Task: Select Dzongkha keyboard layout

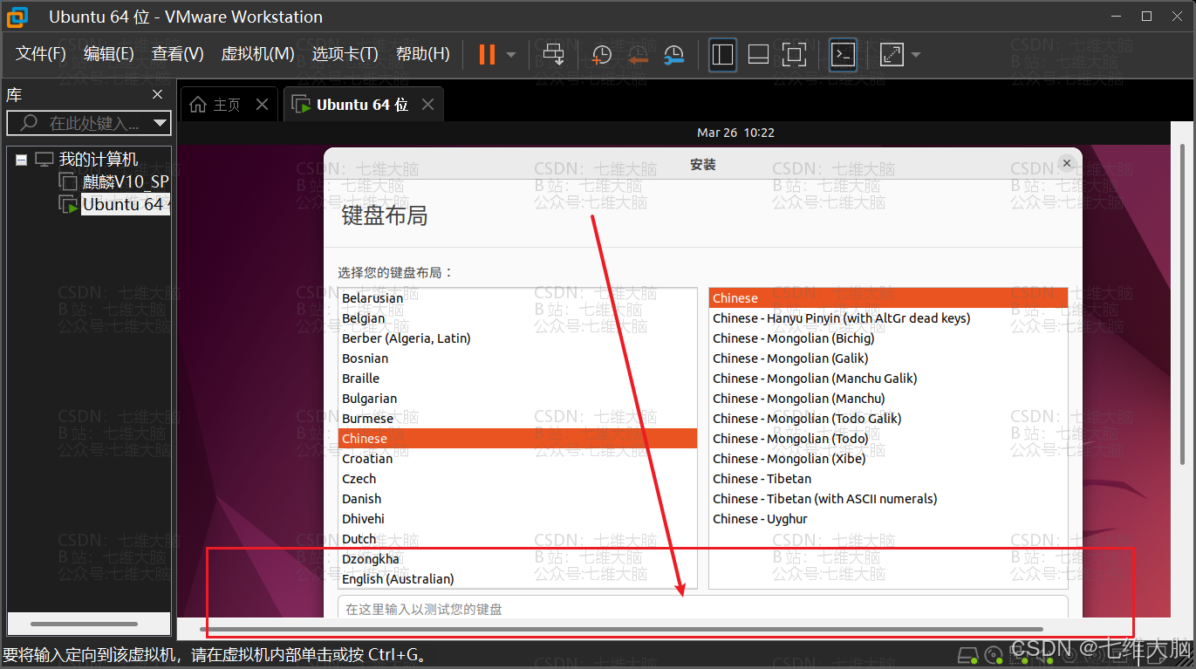Action: click(x=517, y=559)
